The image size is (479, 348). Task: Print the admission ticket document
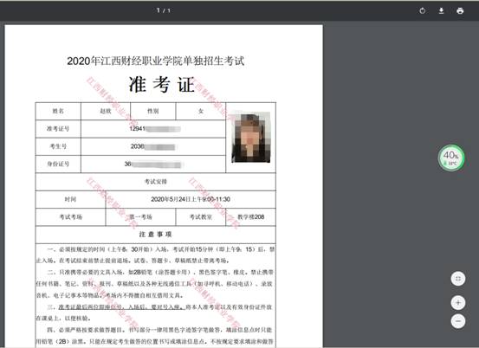[x=460, y=11]
